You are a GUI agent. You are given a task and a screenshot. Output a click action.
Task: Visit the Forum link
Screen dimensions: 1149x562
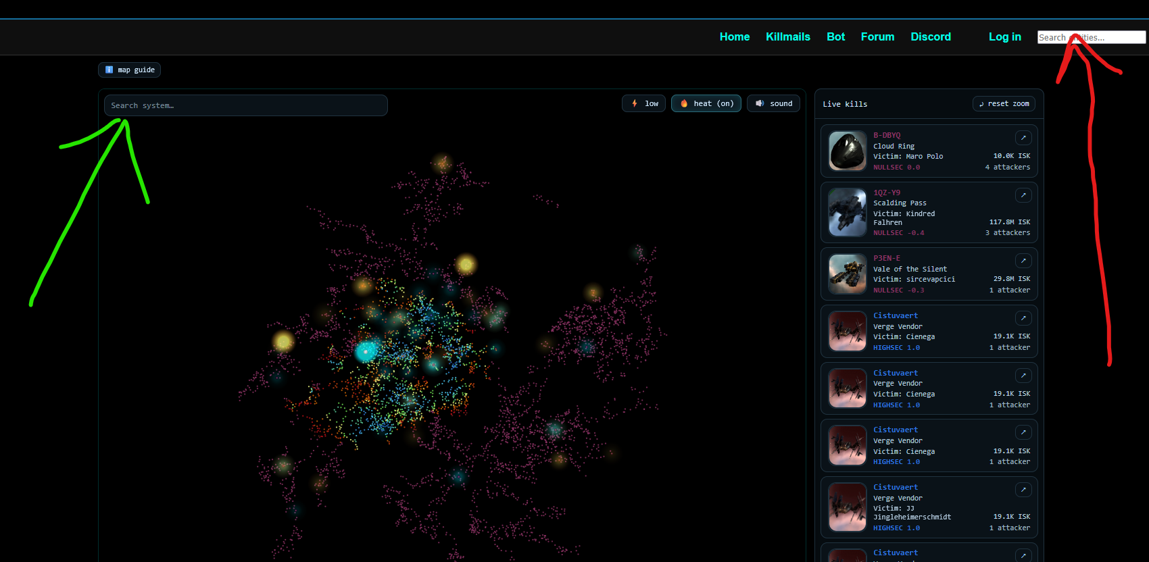877,37
